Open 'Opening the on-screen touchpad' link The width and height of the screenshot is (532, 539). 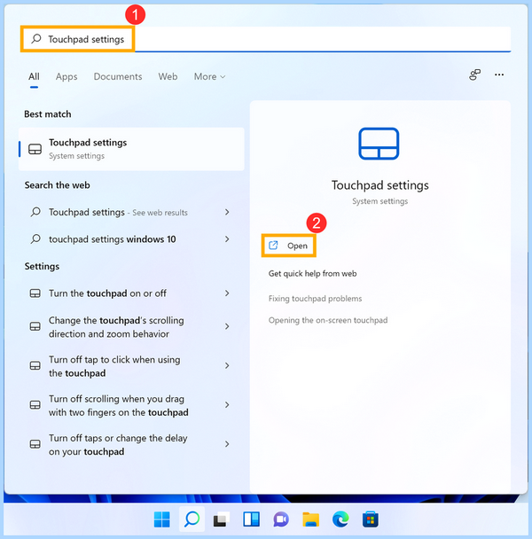[328, 320]
